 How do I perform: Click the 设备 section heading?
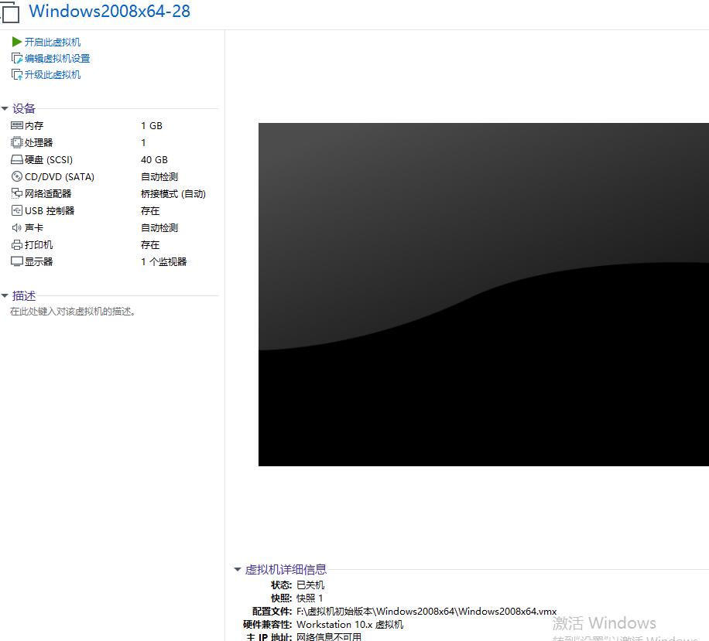click(23, 108)
